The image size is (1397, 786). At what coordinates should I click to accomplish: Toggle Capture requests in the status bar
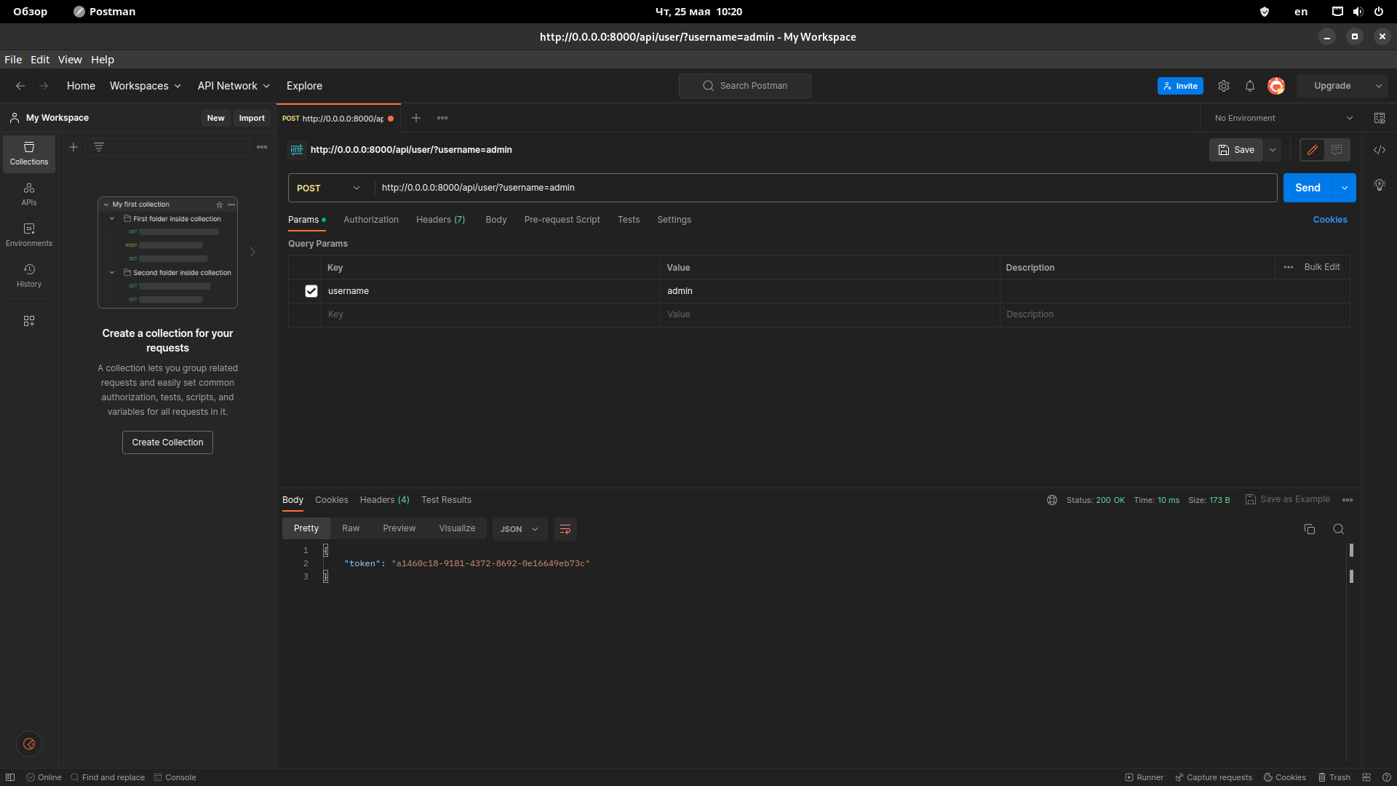pos(1214,777)
